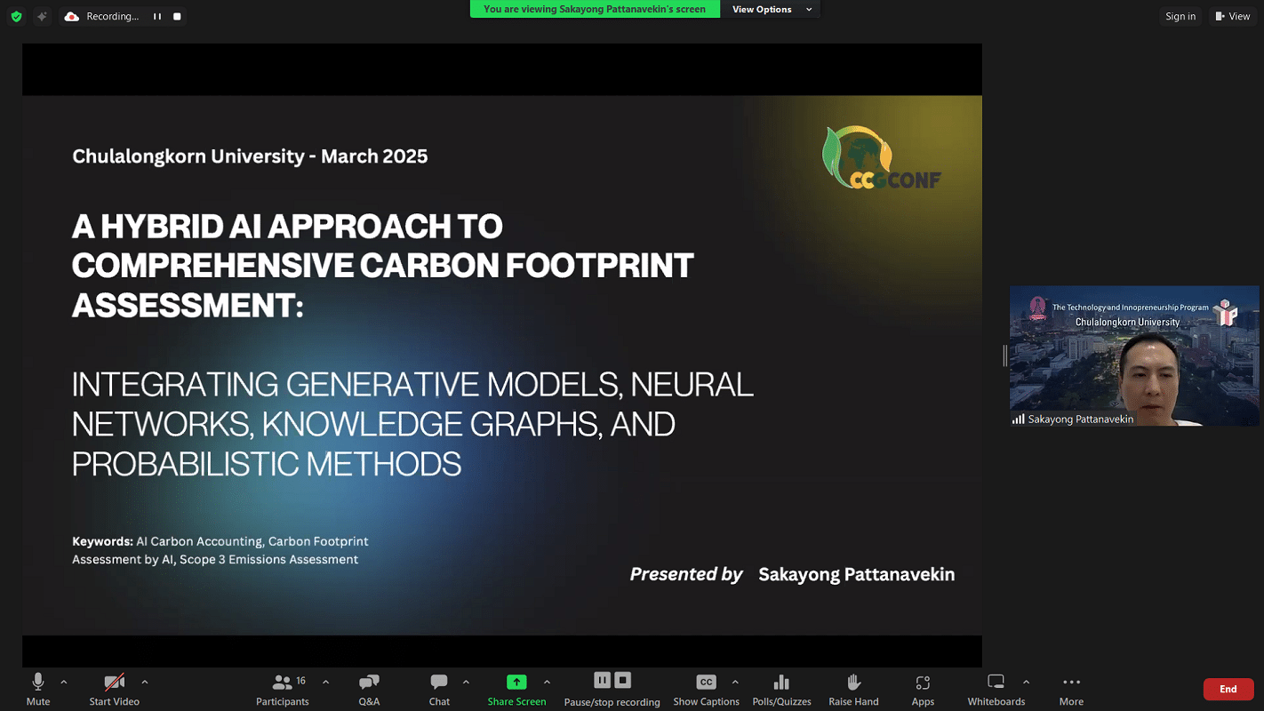Toggle Start Video camera on
The height and width of the screenshot is (711, 1264).
(x=114, y=683)
